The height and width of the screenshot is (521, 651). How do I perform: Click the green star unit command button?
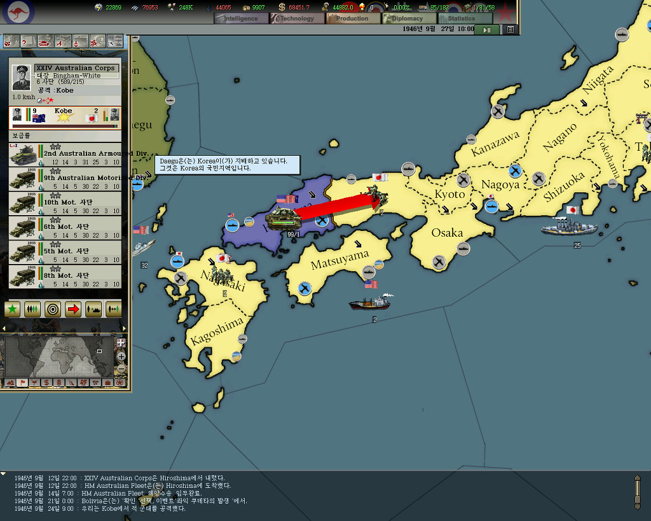click(x=13, y=309)
